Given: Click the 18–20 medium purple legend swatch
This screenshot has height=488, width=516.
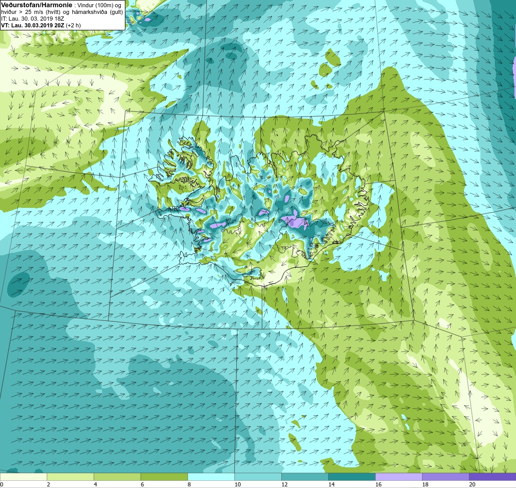Looking at the screenshot, I should click(446, 477).
